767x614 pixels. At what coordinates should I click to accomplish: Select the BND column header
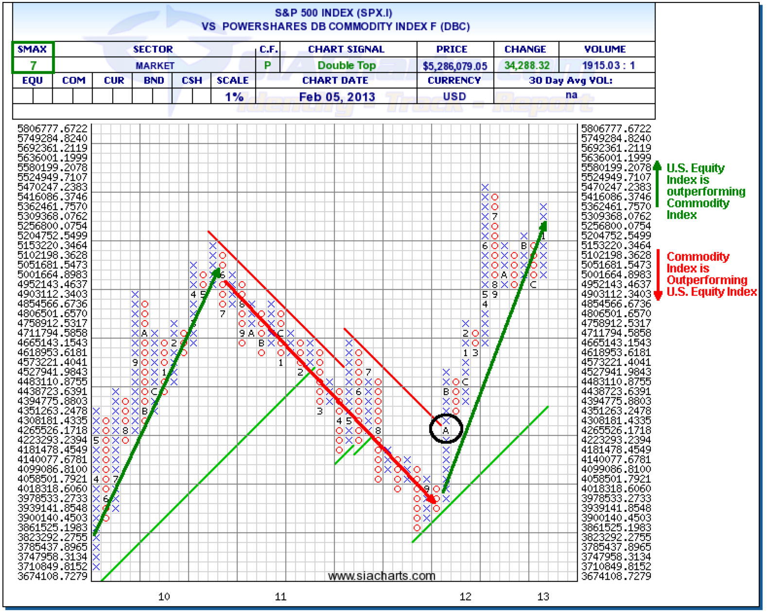coord(154,80)
